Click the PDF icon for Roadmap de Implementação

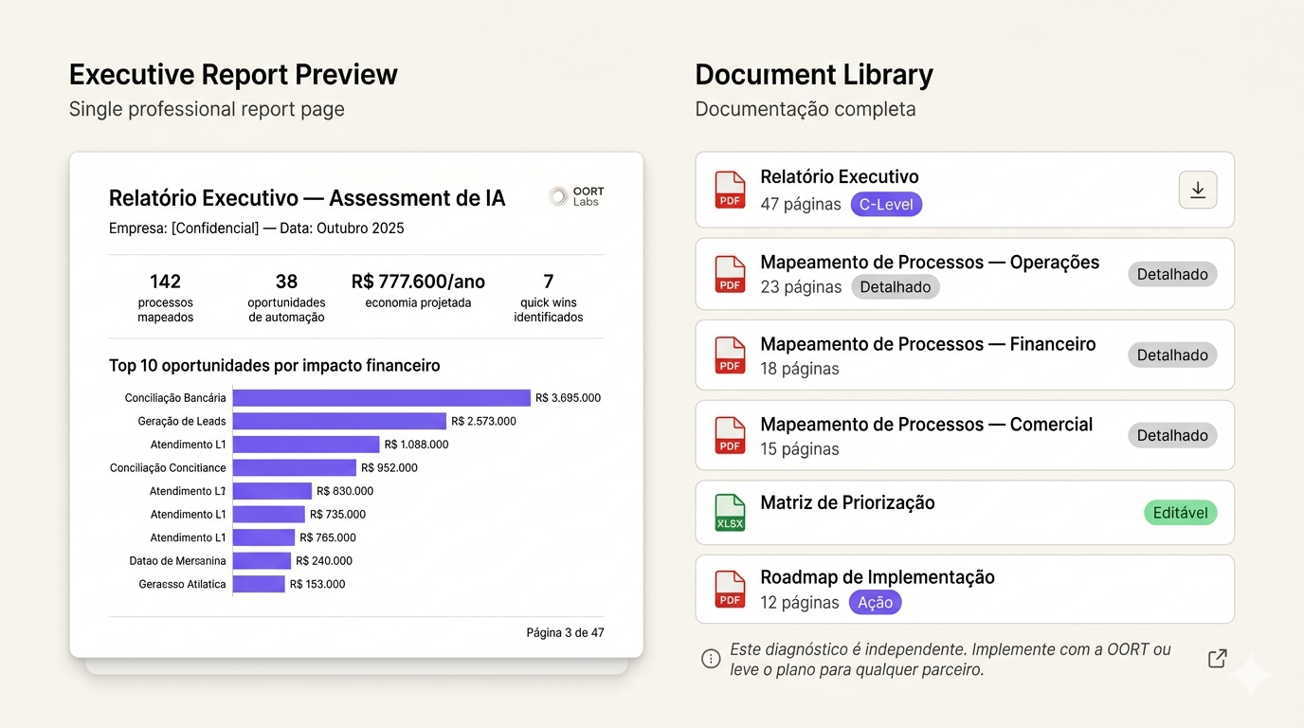730,589
